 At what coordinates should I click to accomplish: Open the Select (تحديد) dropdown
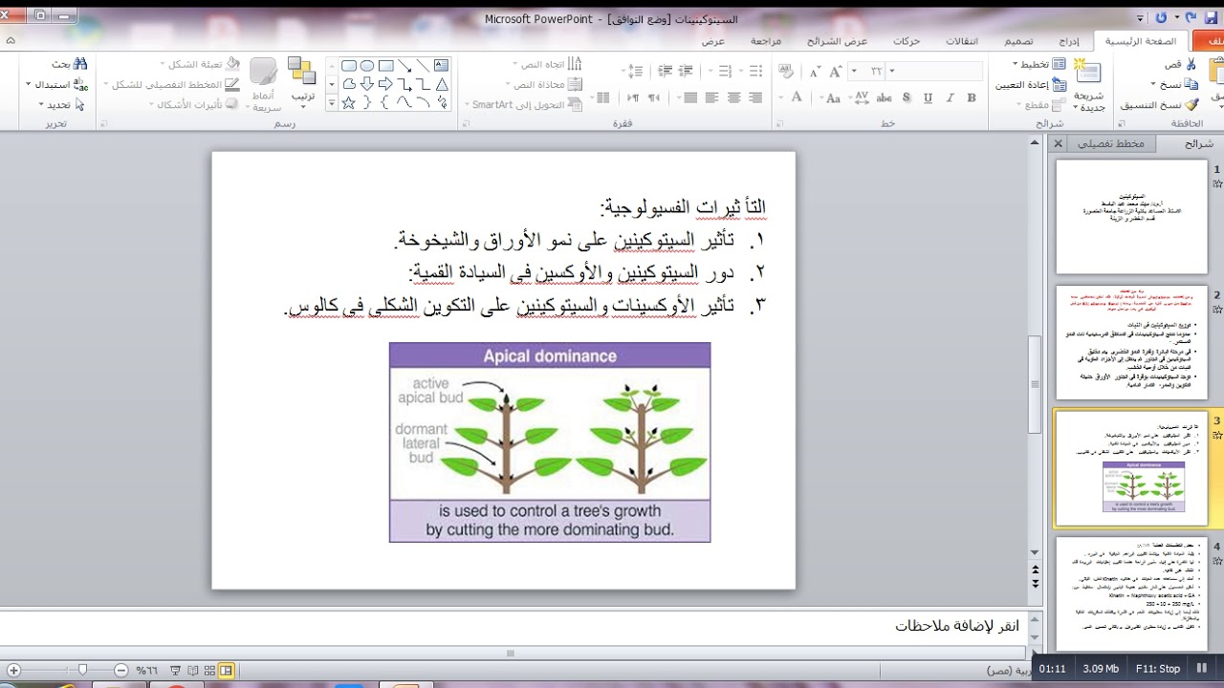pos(63,105)
